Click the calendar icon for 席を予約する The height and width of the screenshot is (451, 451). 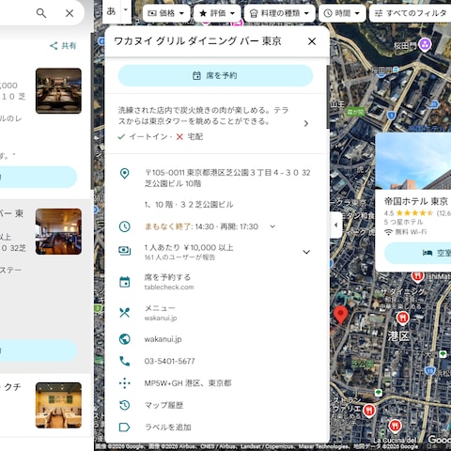pos(125,282)
